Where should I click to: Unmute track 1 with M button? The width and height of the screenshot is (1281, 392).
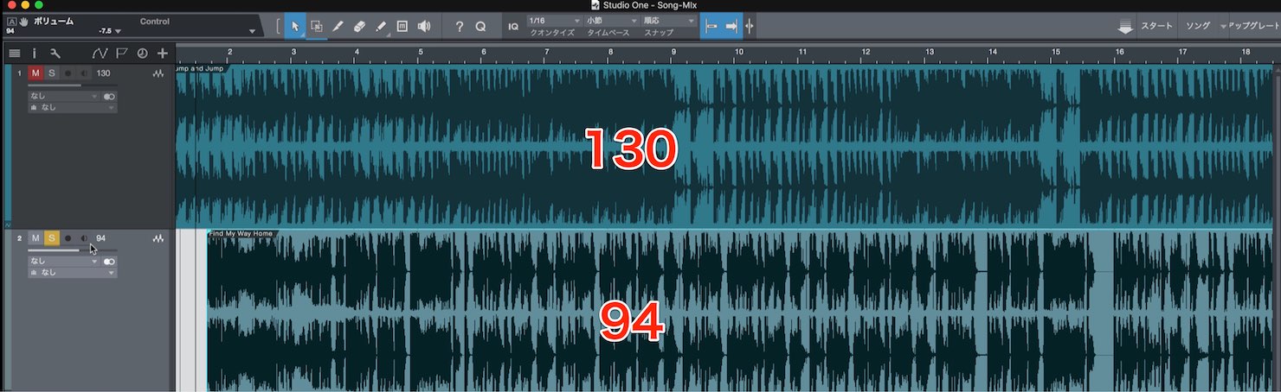pos(35,73)
